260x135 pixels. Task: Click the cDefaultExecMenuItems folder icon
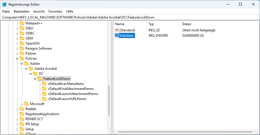pyautogui.click(x=44, y=84)
